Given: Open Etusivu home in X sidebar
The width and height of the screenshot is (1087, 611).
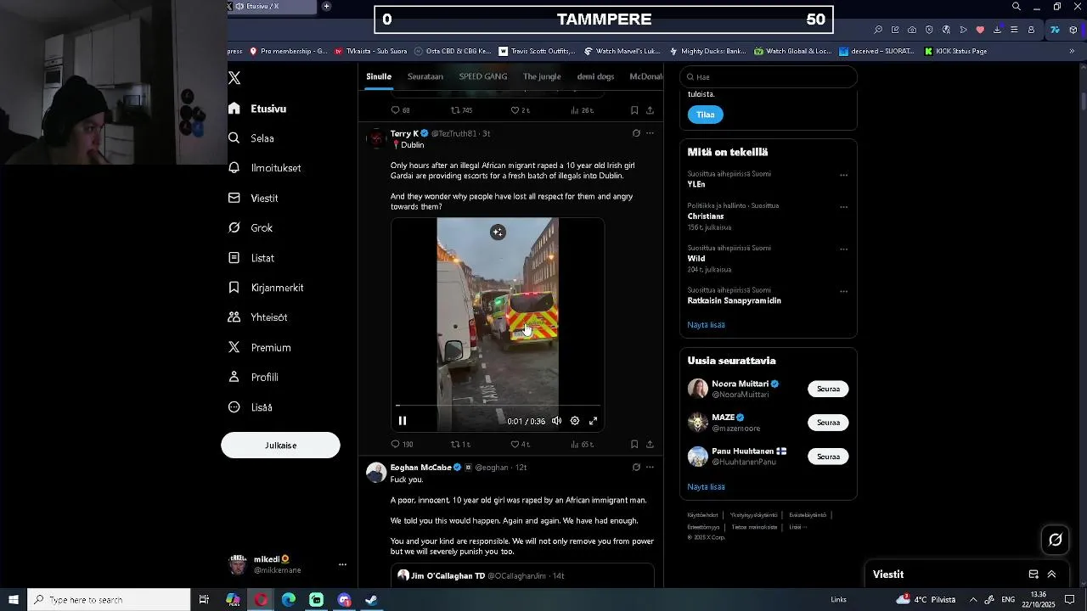Looking at the screenshot, I should point(257,109).
